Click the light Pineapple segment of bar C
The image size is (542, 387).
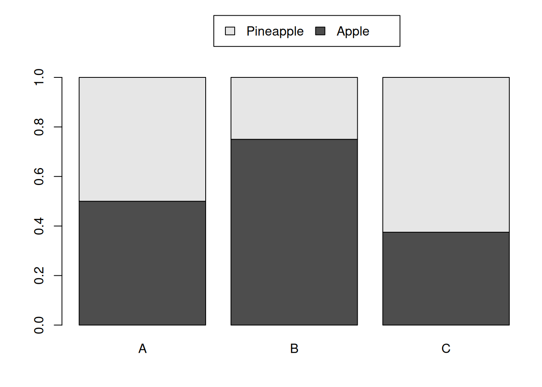(446, 155)
